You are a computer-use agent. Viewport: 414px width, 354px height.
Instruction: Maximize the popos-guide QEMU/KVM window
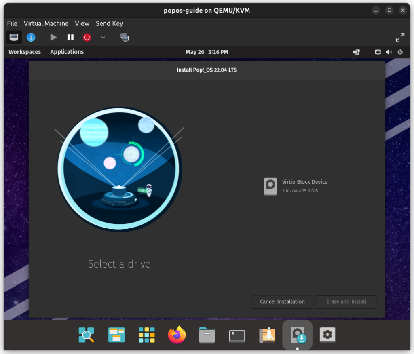(x=389, y=11)
